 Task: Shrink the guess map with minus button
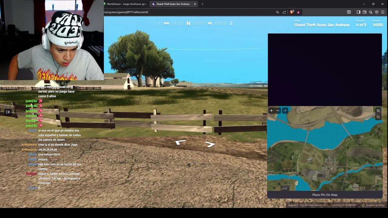tap(278, 111)
